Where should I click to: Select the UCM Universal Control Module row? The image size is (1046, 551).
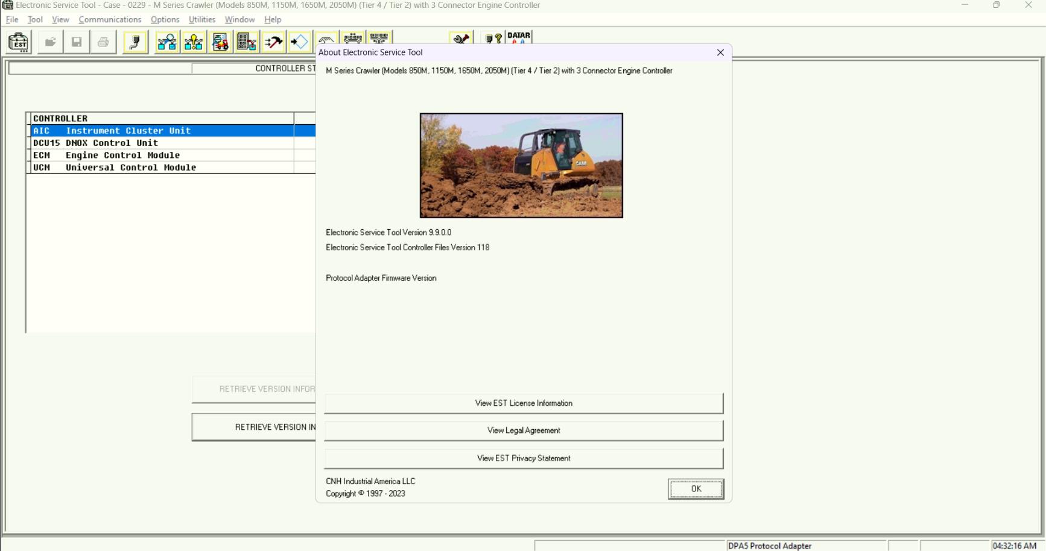[173, 168]
